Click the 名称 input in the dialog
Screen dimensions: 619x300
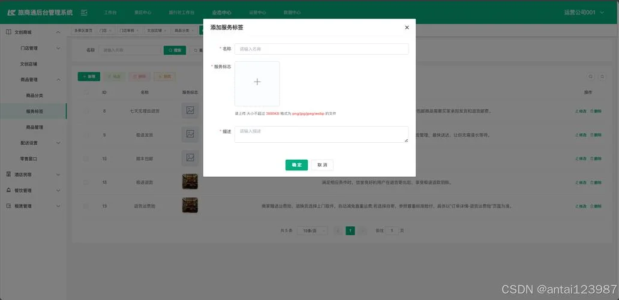click(321, 49)
